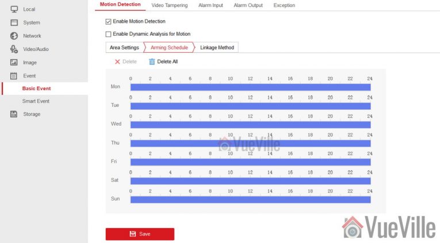Click the Video/Audio microphone icon
The height and width of the screenshot is (243, 440).
[14, 49]
